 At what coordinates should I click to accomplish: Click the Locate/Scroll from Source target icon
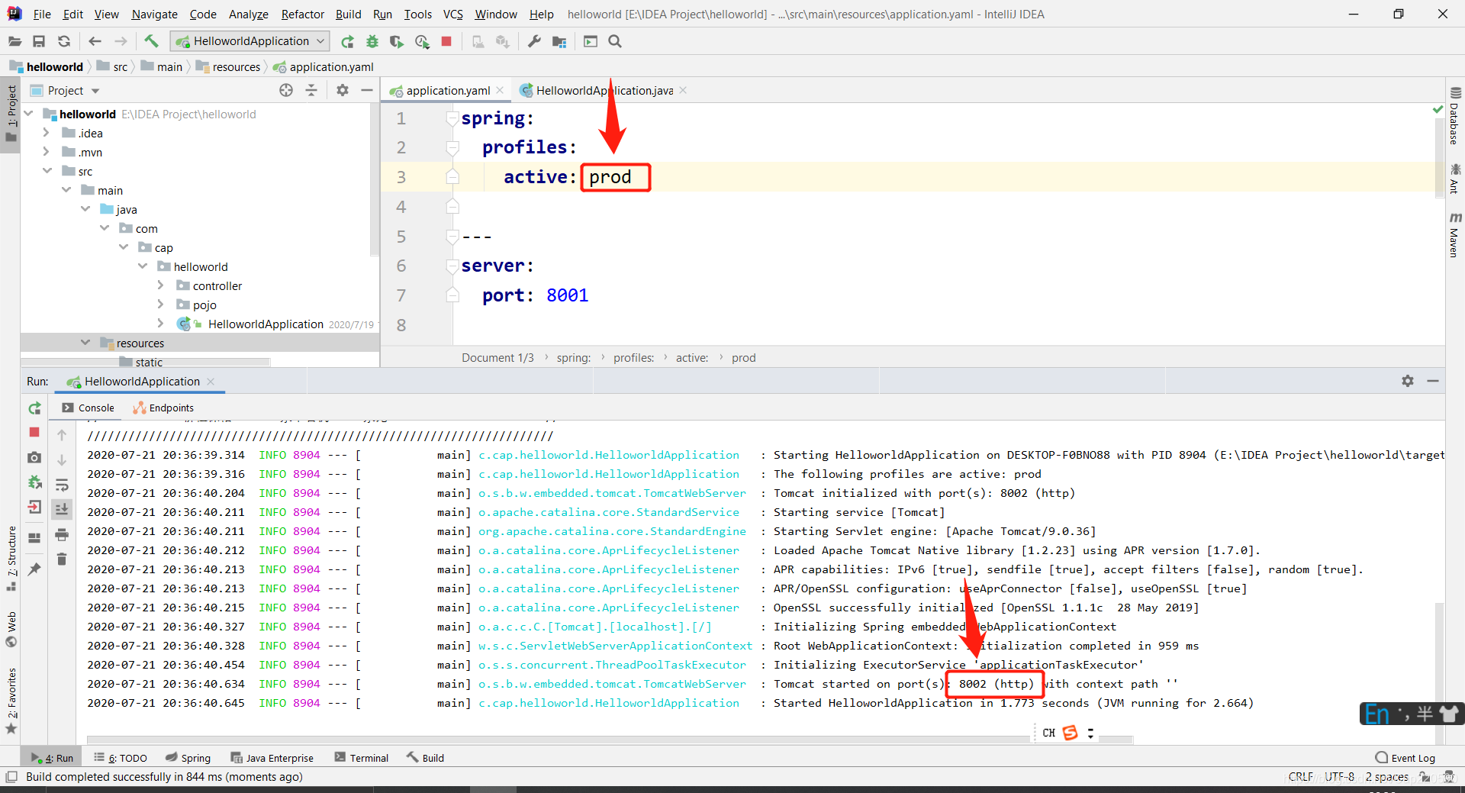point(286,90)
